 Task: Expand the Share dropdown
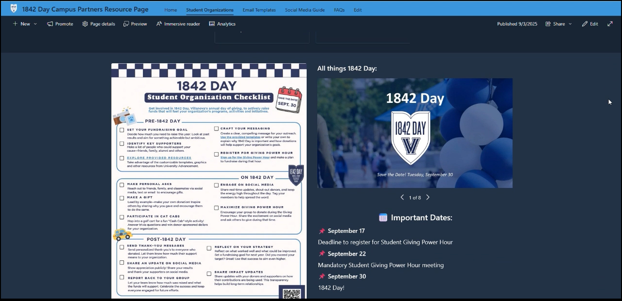(x=559, y=24)
